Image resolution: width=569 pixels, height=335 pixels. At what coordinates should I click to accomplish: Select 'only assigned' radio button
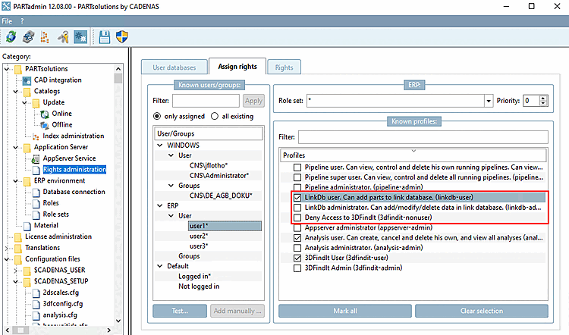[157, 117]
